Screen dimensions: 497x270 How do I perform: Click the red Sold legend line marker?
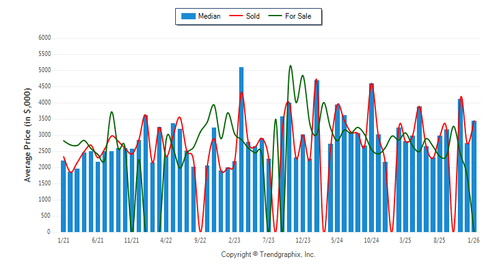coord(235,16)
